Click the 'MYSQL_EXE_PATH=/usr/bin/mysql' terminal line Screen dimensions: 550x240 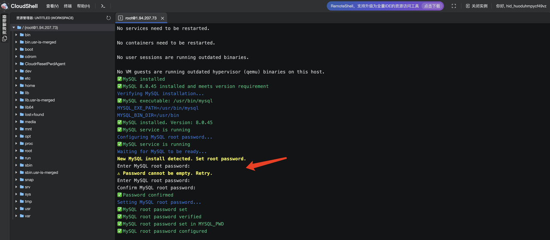pyautogui.click(x=158, y=108)
